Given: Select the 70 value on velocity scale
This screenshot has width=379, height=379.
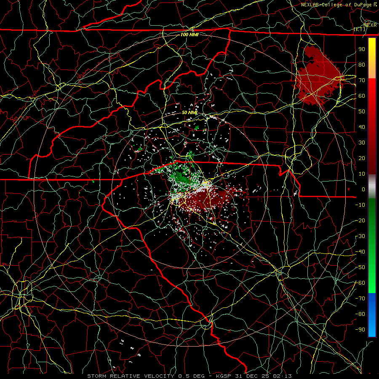Looking at the screenshot, I should pyautogui.click(x=362, y=80).
